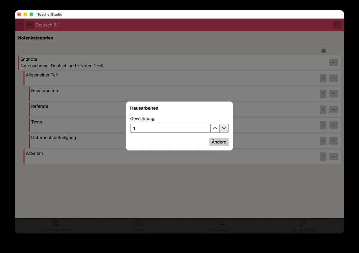This screenshot has width=359, height=253.
Task: Click the Gewichtung label in dialog
Action: click(142, 119)
